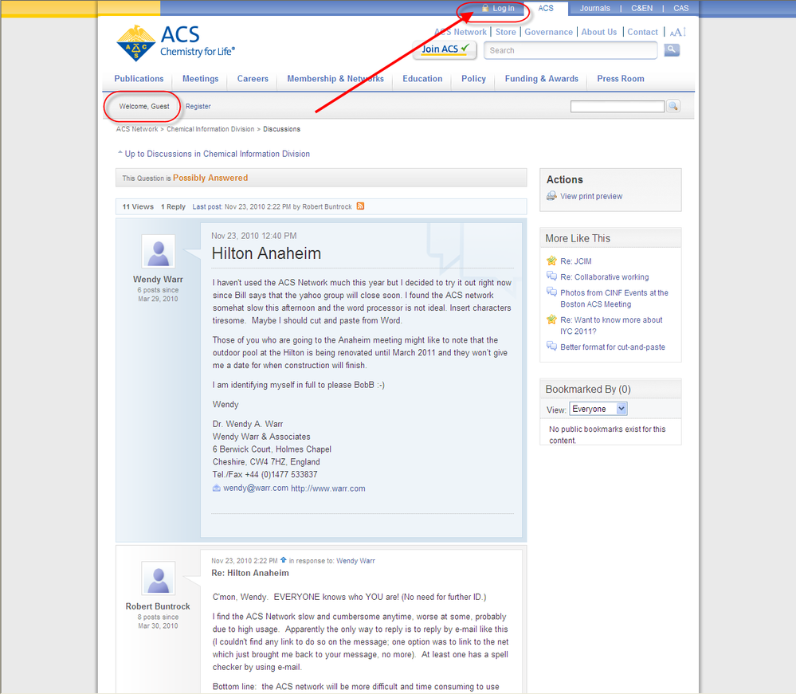The width and height of the screenshot is (796, 694).
Task: Click the Register link
Action: pos(198,106)
